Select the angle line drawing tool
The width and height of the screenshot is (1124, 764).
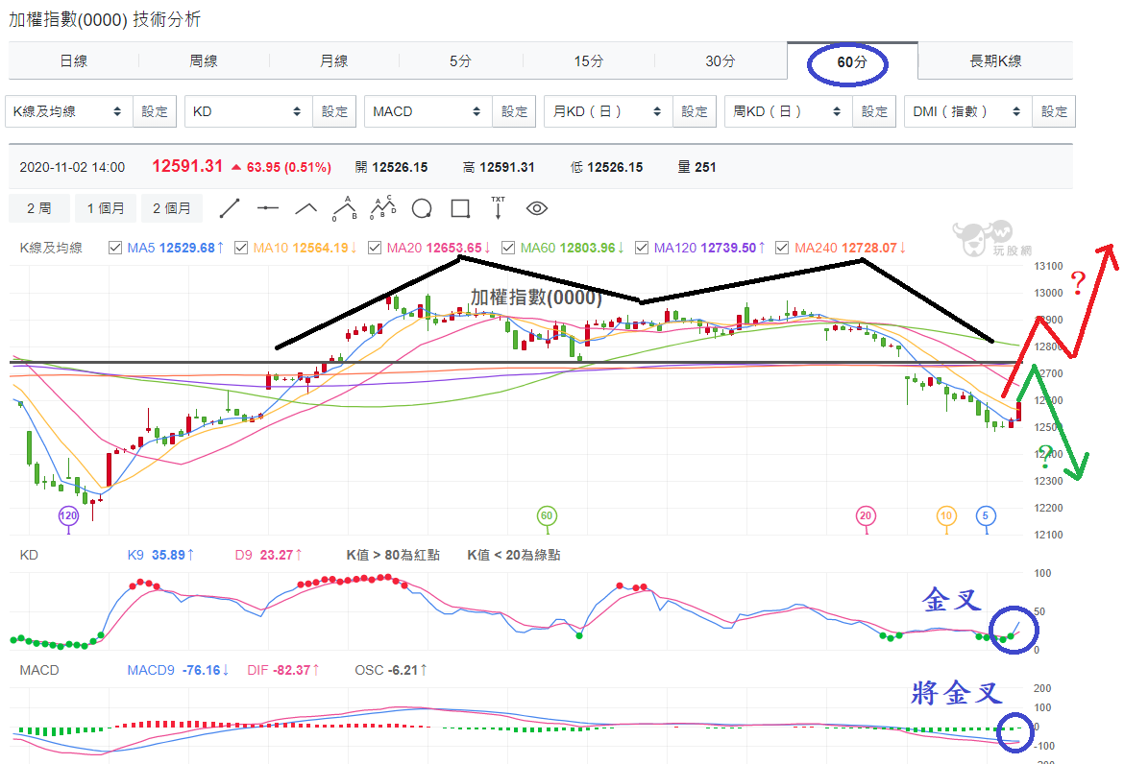306,208
